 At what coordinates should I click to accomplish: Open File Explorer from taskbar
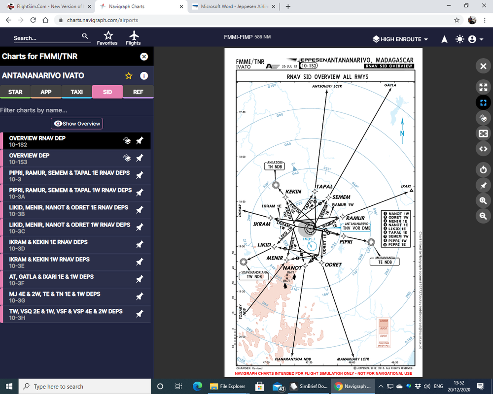228,386
